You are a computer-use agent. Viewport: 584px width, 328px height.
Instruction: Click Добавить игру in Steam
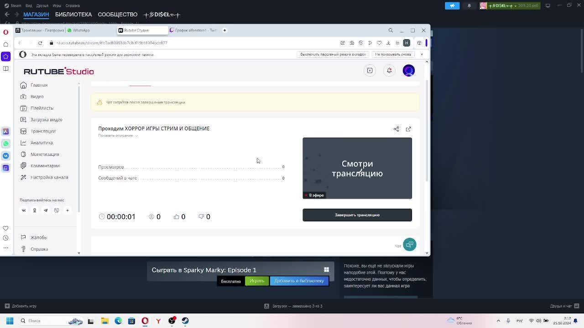pos(21,306)
